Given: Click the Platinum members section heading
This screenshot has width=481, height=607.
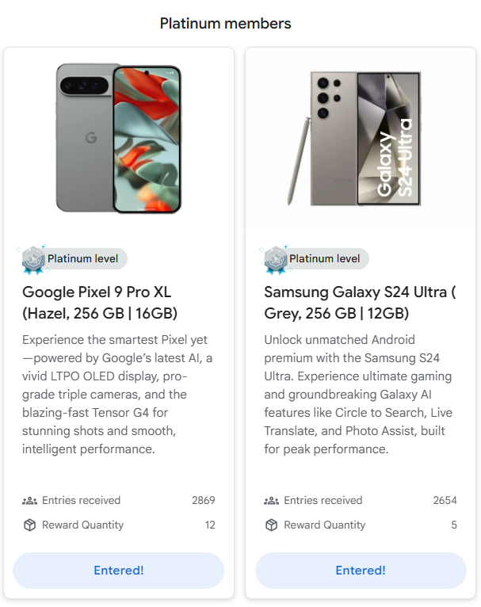Looking at the screenshot, I should tap(225, 24).
